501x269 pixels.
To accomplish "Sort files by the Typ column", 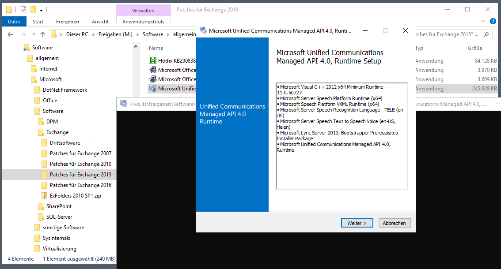I will pos(419,48).
